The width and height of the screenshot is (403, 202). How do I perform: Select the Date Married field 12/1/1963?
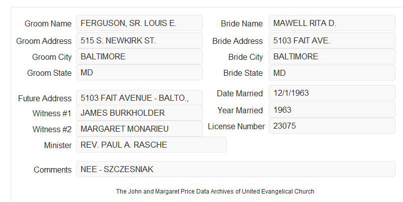coord(332,93)
